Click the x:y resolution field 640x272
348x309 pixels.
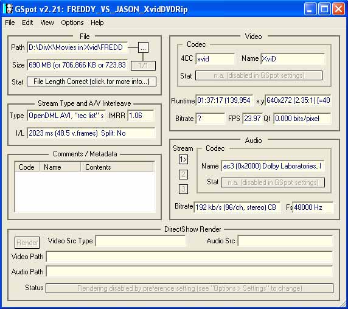pyautogui.click(x=298, y=100)
